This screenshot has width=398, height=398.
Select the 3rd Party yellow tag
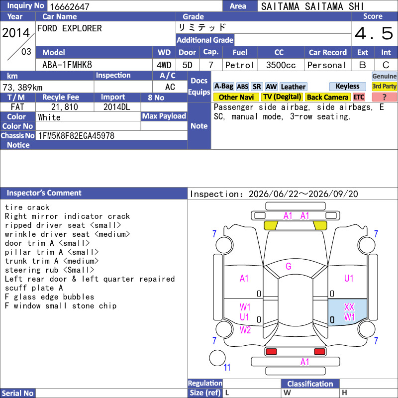[x=384, y=86]
